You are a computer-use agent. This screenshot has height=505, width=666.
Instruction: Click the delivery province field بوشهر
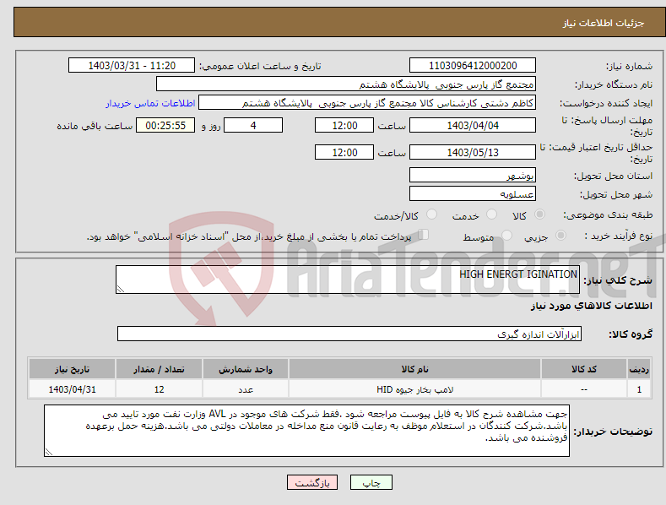click(x=473, y=175)
